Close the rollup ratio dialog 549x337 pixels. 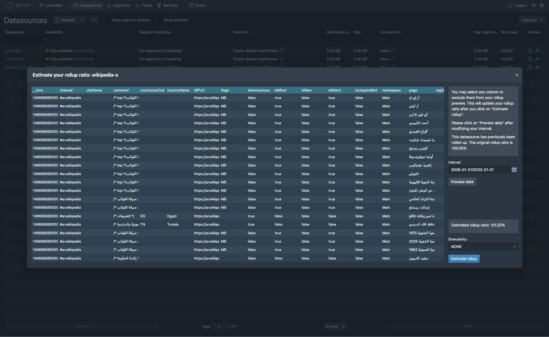tap(517, 75)
